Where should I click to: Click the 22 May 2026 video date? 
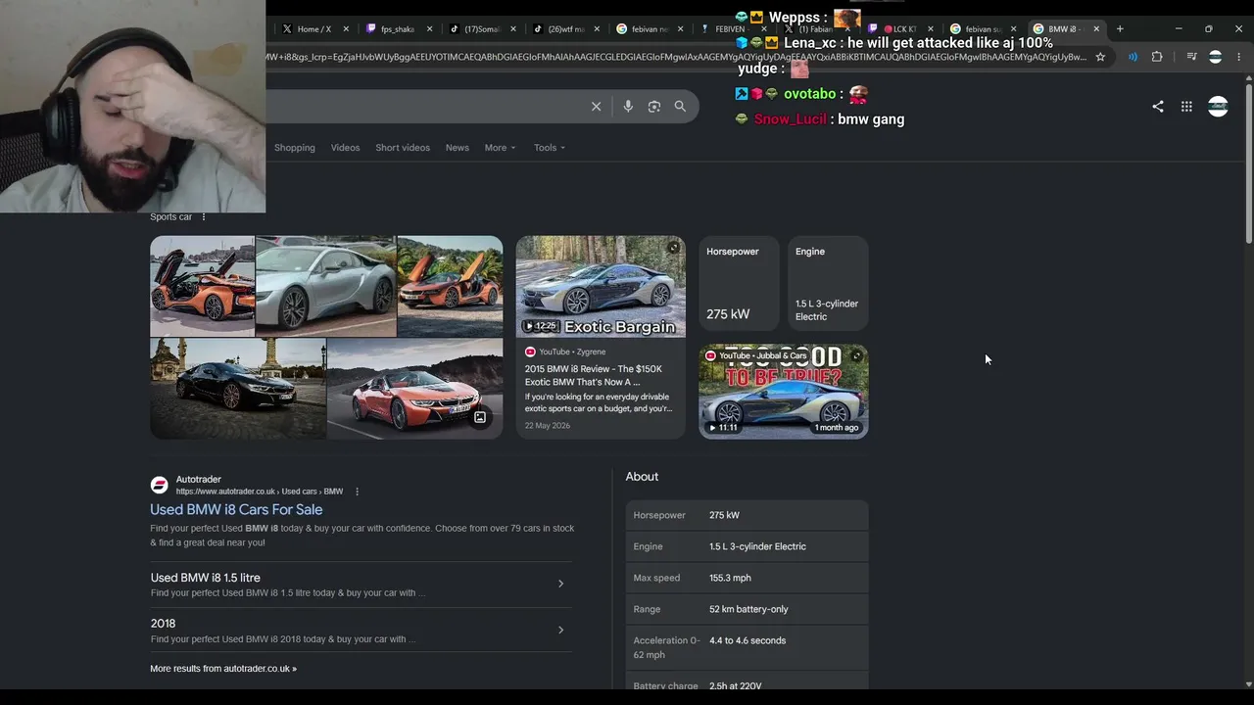(x=548, y=425)
